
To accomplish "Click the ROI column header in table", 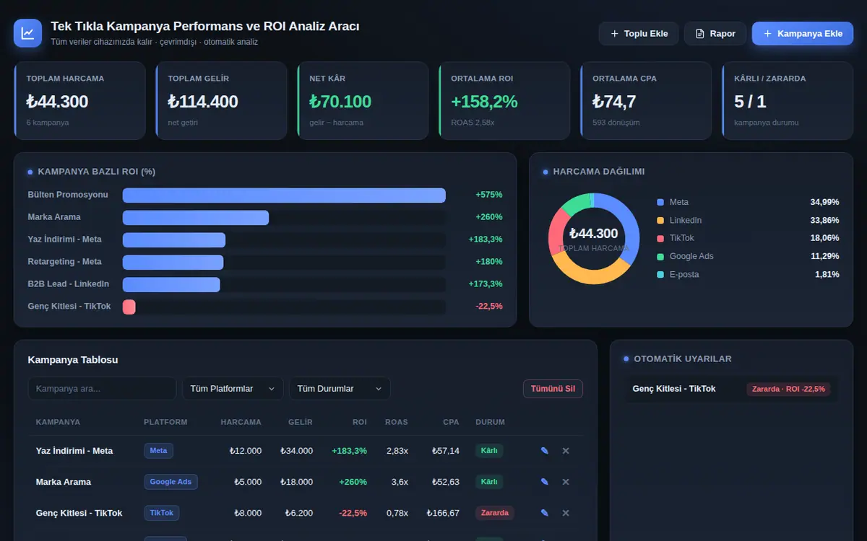I will pos(360,422).
